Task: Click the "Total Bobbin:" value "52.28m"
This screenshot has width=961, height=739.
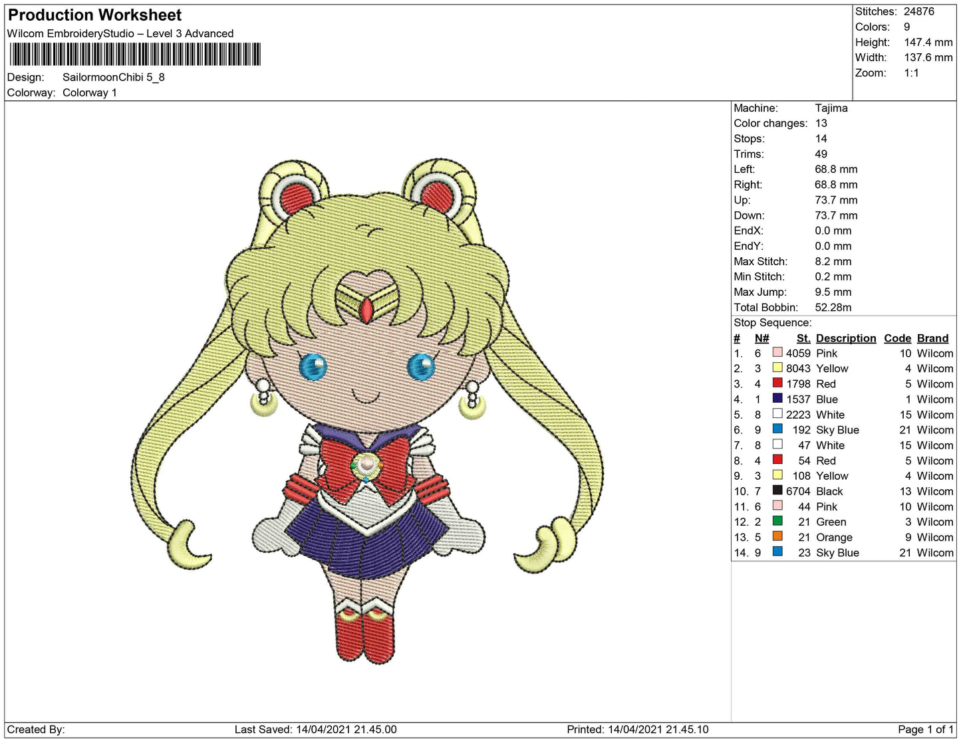Action: [833, 307]
